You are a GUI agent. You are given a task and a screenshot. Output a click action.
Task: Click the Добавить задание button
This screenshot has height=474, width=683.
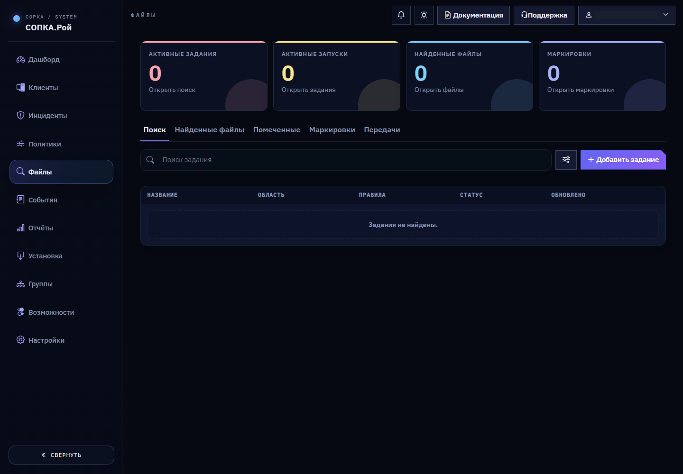click(x=623, y=160)
